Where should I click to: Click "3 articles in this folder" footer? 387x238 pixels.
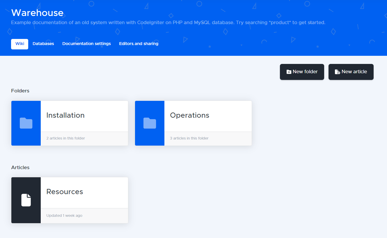coord(189,138)
